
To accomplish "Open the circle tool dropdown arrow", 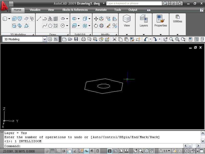I will click(67, 26).
